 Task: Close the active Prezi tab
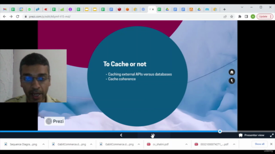click(x=153, y=9)
